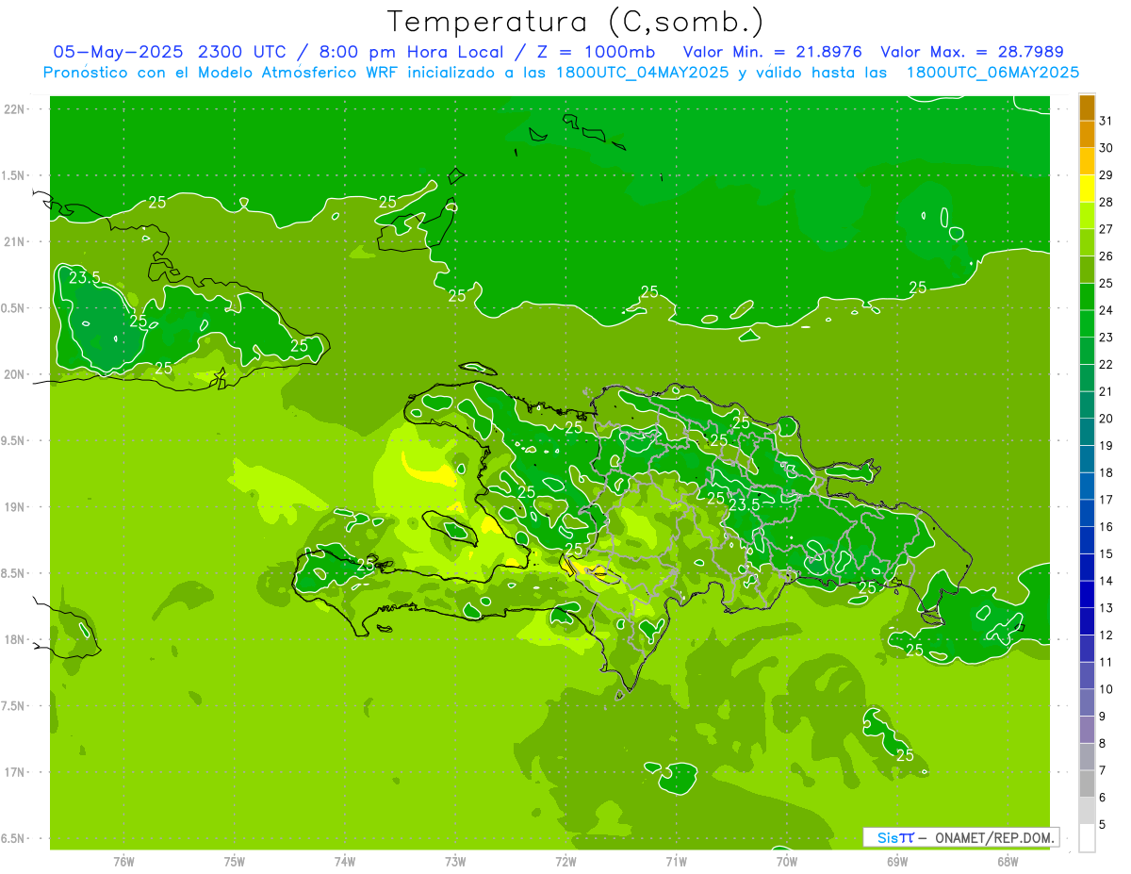Click the "71W" longitude axis label
This screenshot has width=1131, height=874.
676,862
